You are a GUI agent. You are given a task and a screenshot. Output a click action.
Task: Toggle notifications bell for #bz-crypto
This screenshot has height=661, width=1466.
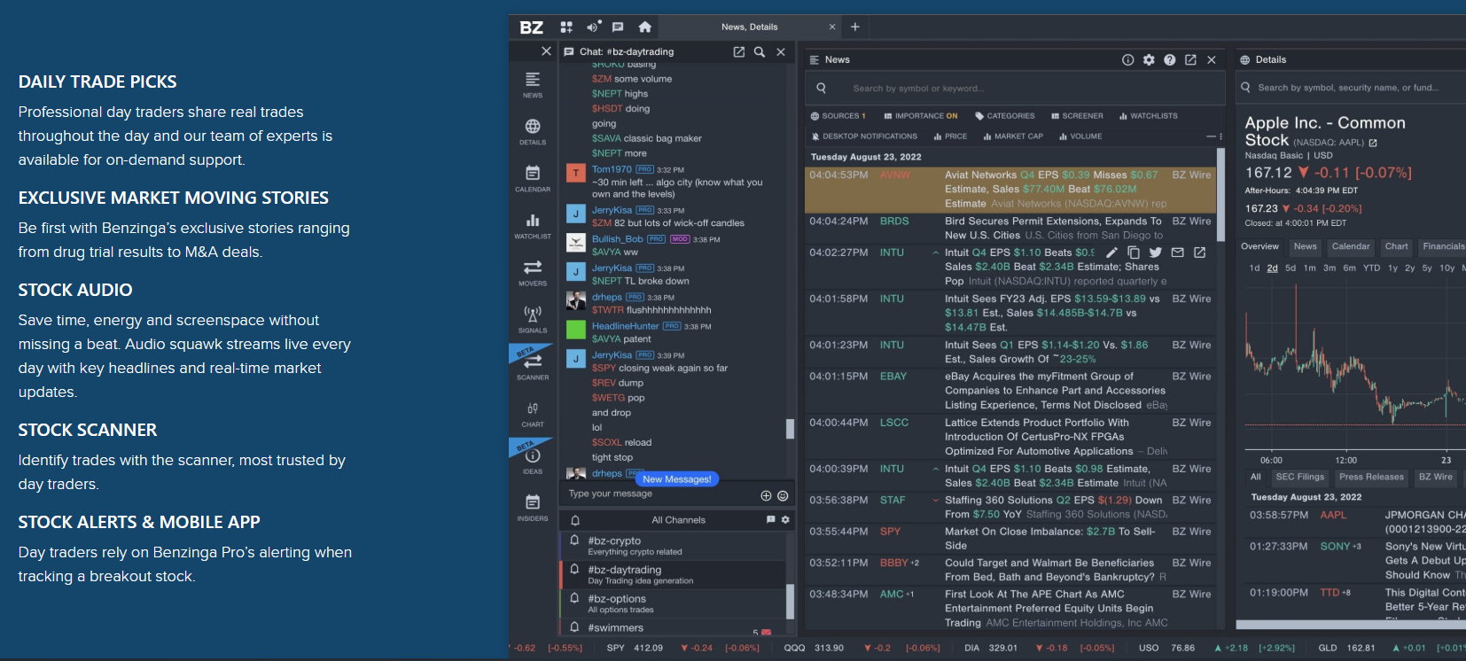pyautogui.click(x=574, y=540)
